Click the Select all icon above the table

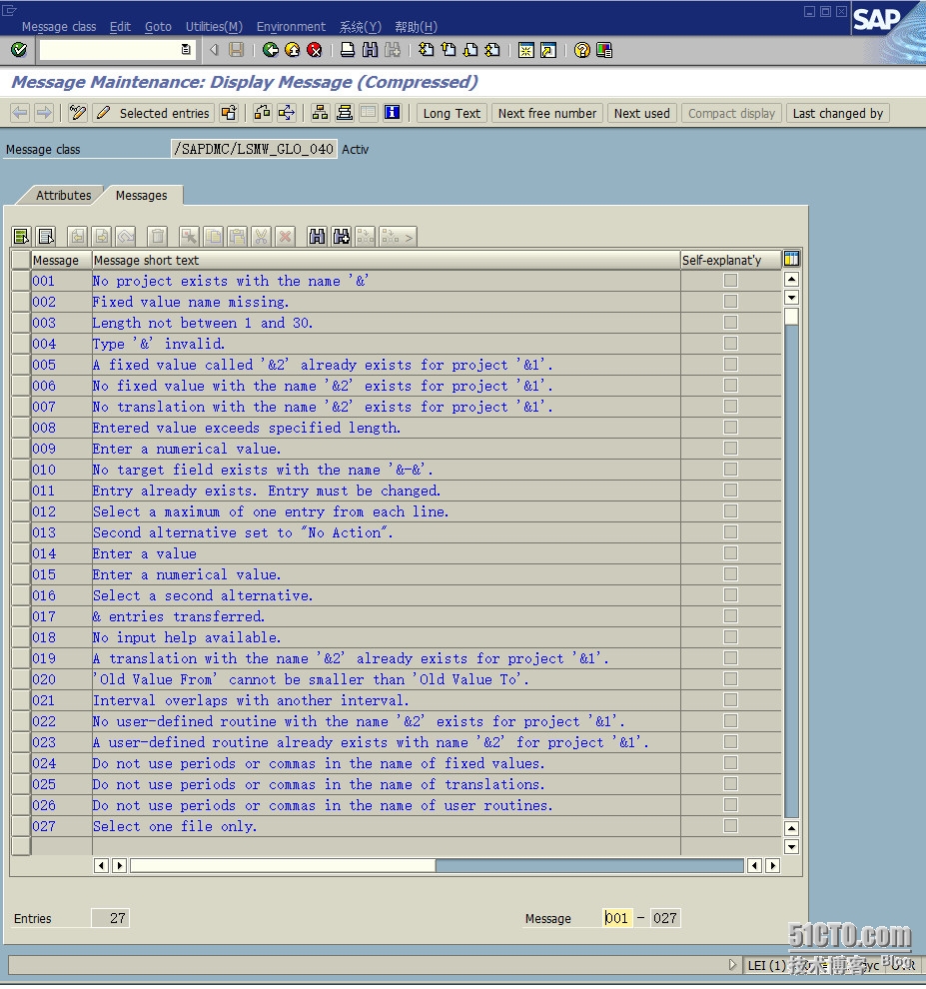coord(21,237)
